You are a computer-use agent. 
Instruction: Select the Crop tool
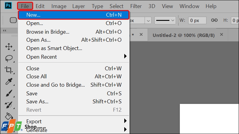(x=9, y=70)
